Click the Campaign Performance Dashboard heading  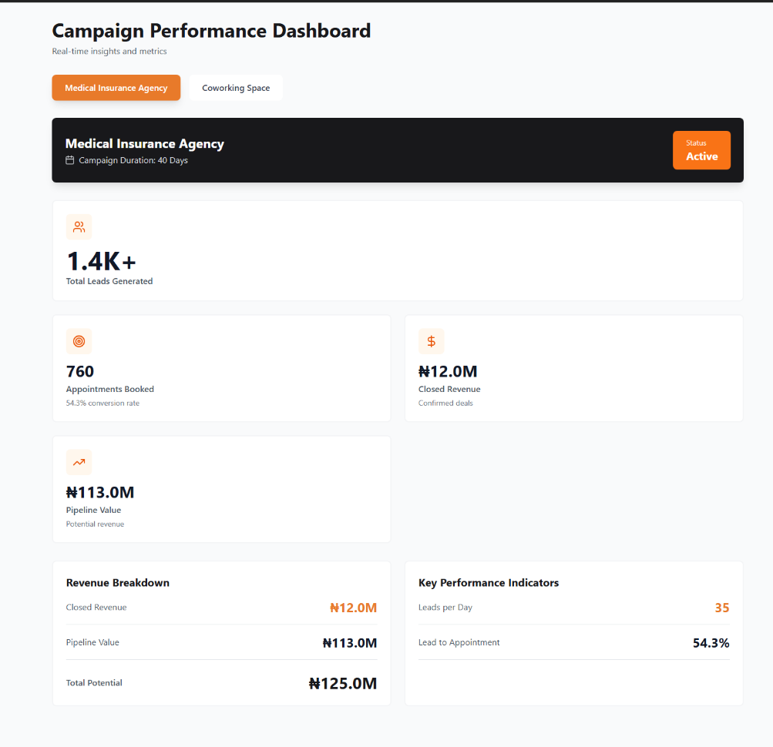click(x=211, y=31)
